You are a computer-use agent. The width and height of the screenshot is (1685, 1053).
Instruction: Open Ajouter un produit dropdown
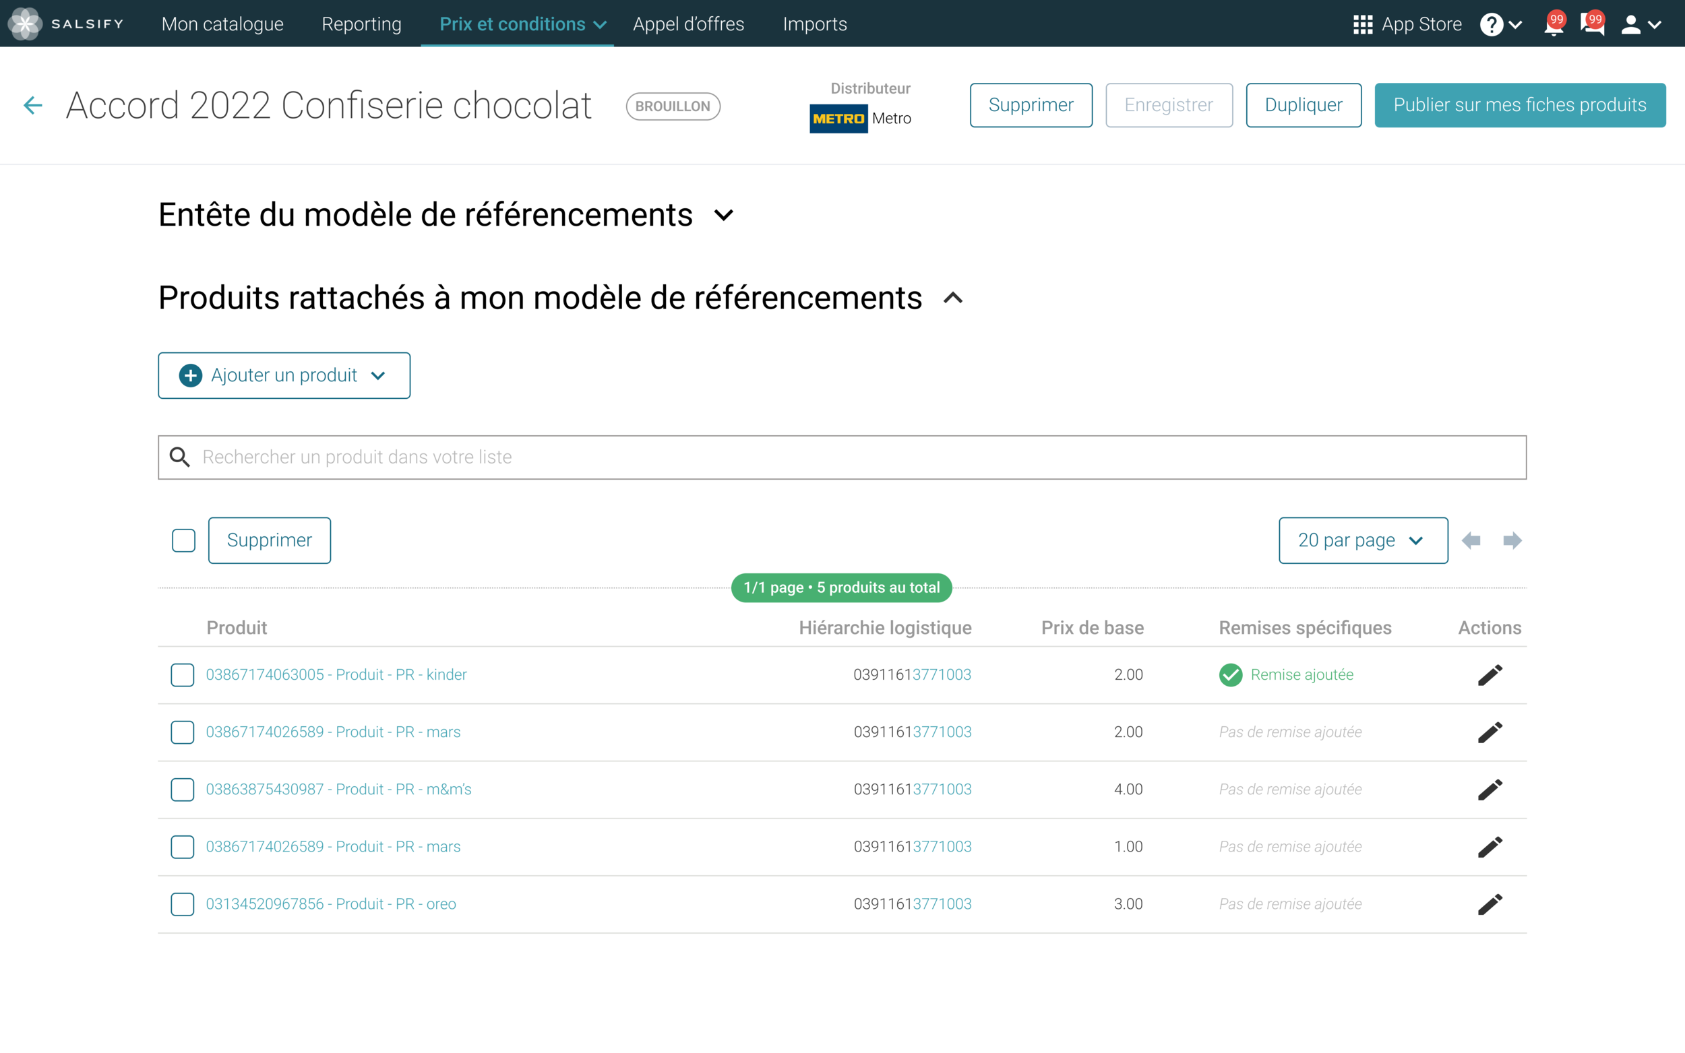click(284, 375)
